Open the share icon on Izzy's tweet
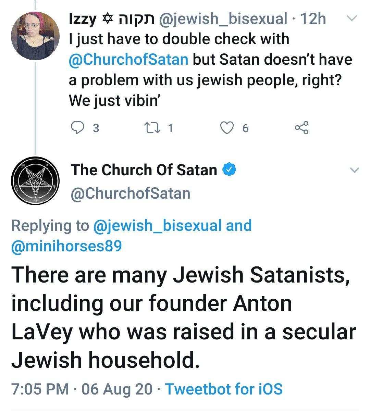This screenshot has height=413, width=370. click(x=302, y=128)
